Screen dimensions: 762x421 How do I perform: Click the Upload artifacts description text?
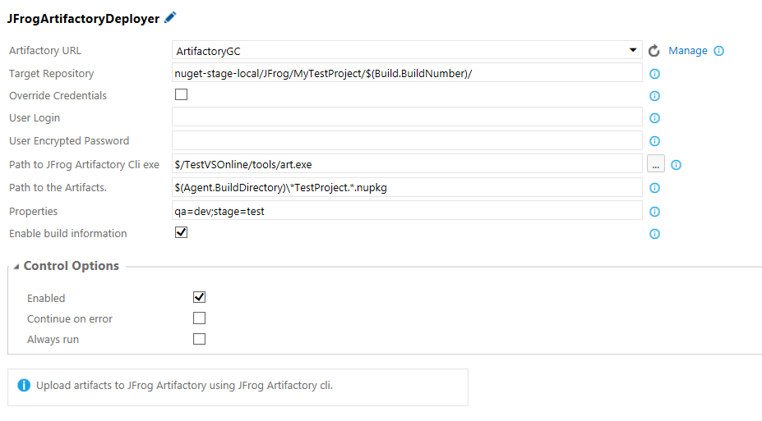(184, 385)
